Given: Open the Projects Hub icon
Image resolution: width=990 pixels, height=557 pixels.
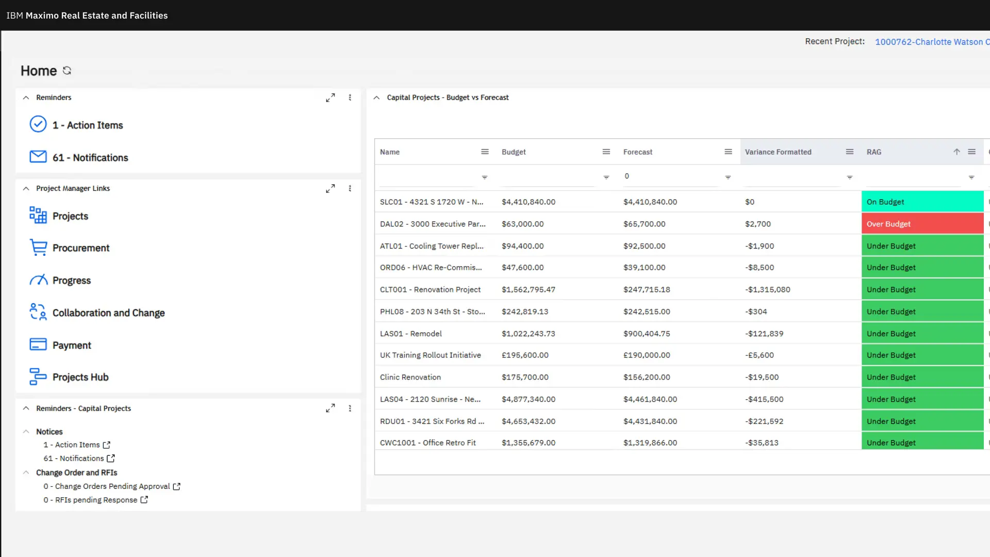Looking at the screenshot, I should (38, 376).
